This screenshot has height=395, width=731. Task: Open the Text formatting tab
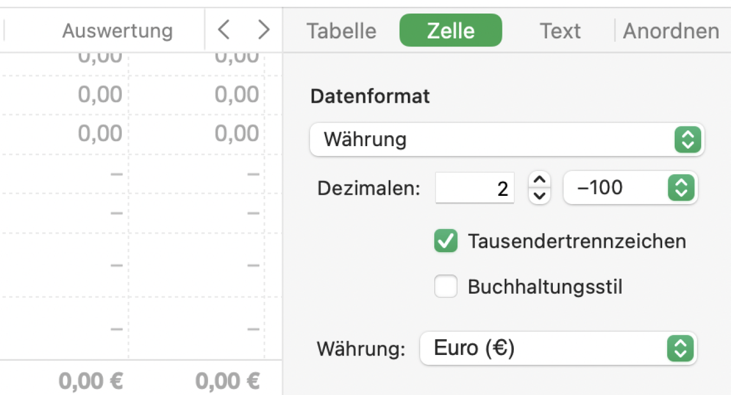tap(560, 31)
